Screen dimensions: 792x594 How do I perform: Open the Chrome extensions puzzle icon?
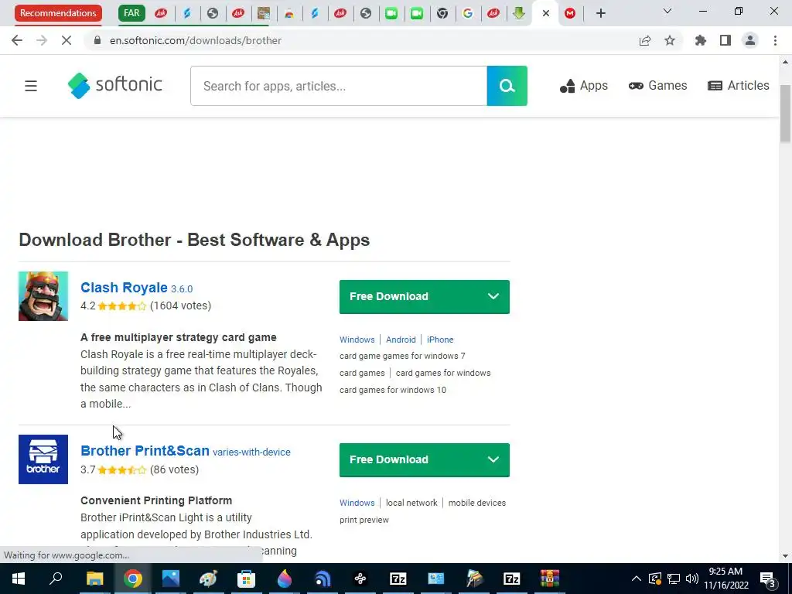[701, 40]
